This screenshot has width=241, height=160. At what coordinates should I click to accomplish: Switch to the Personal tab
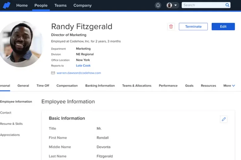click(x=5, y=86)
